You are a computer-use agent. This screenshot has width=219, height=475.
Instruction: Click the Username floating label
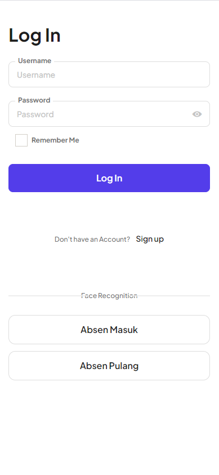(34, 61)
